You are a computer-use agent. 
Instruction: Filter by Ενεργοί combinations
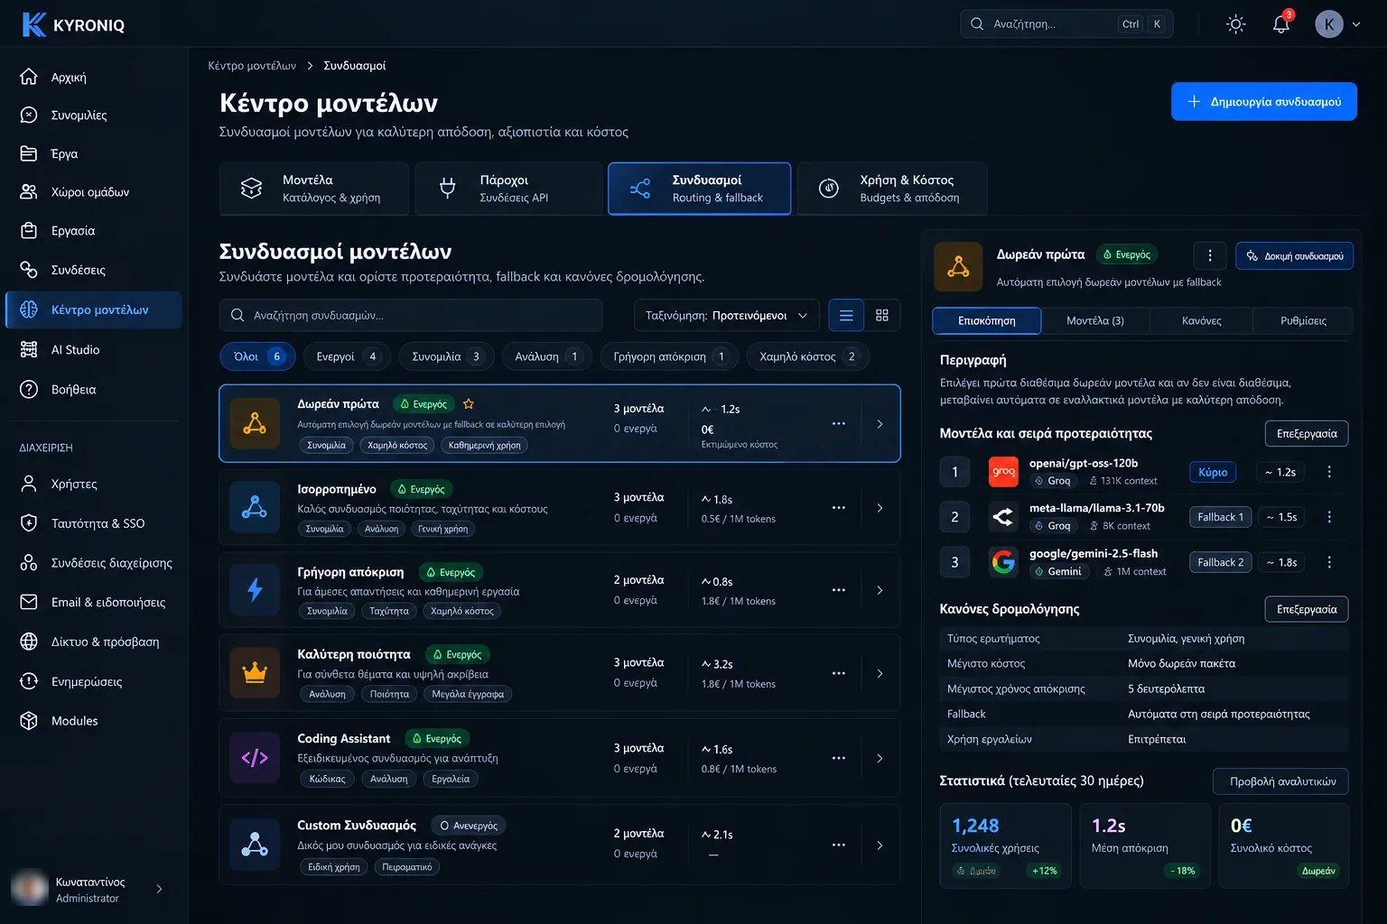(348, 356)
